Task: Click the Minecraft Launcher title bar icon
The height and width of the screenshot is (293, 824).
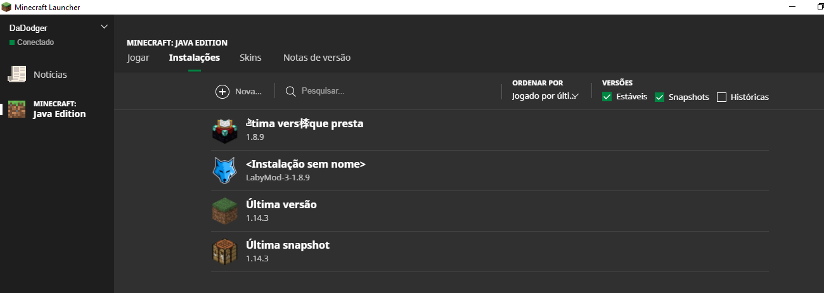Action: coord(6,7)
